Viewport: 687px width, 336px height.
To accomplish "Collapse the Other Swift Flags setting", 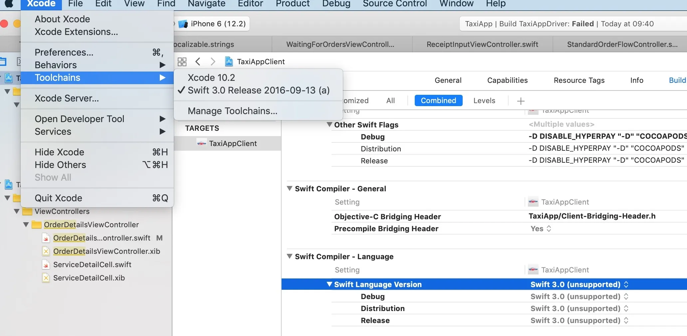I will [330, 125].
